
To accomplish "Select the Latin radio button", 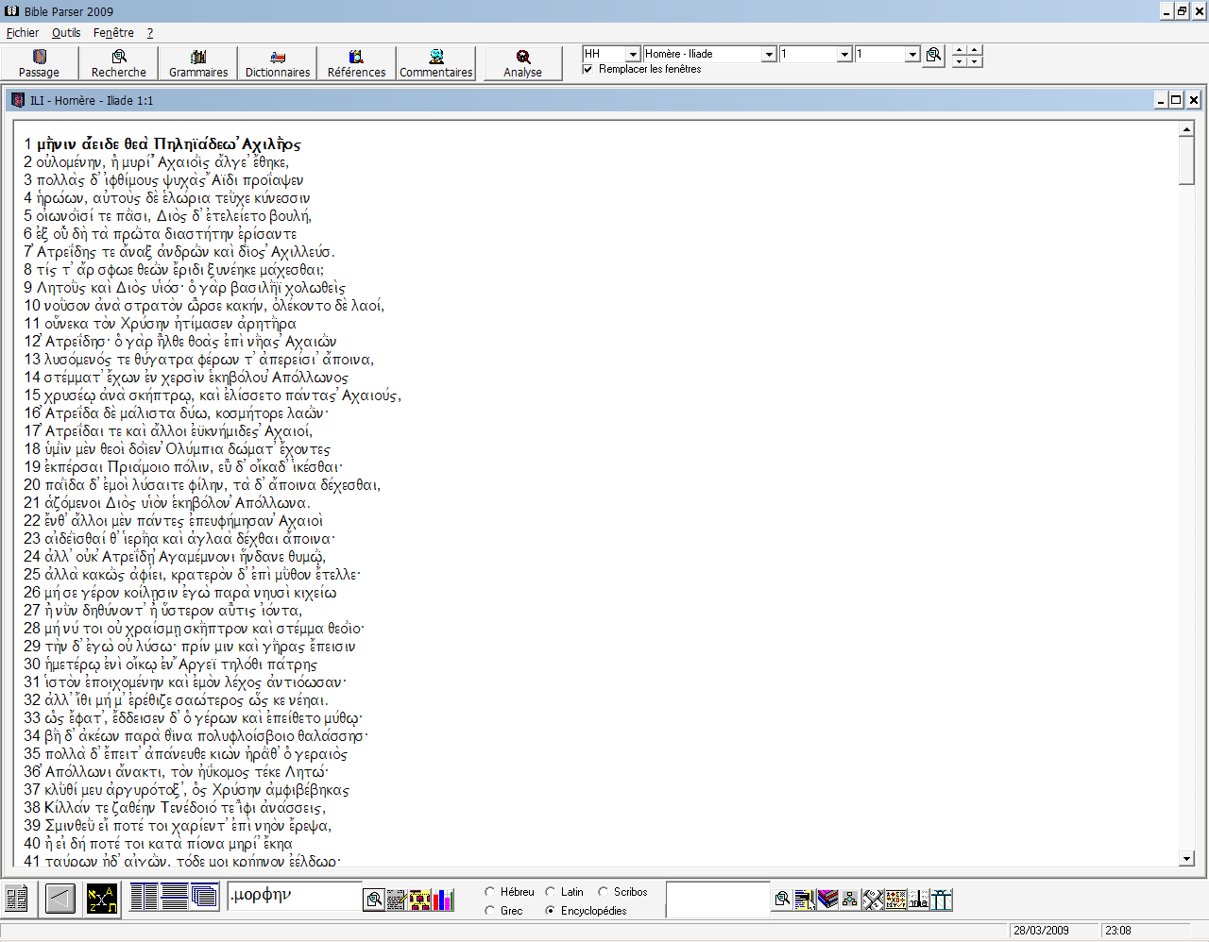I will (x=551, y=891).
